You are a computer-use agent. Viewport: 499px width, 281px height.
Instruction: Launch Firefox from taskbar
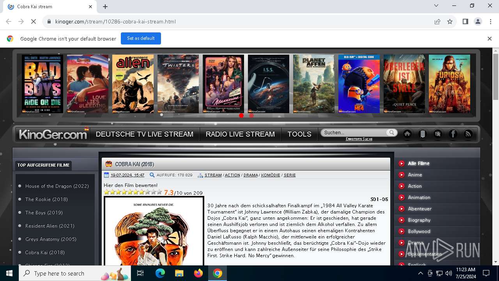click(x=198, y=273)
